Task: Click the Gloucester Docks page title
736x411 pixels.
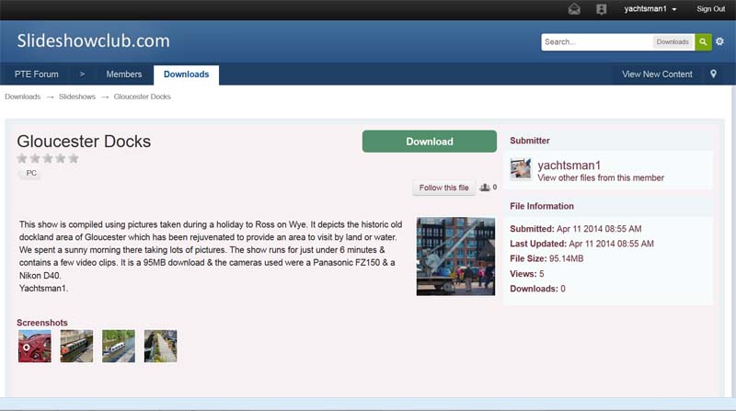Action: click(x=84, y=142)
